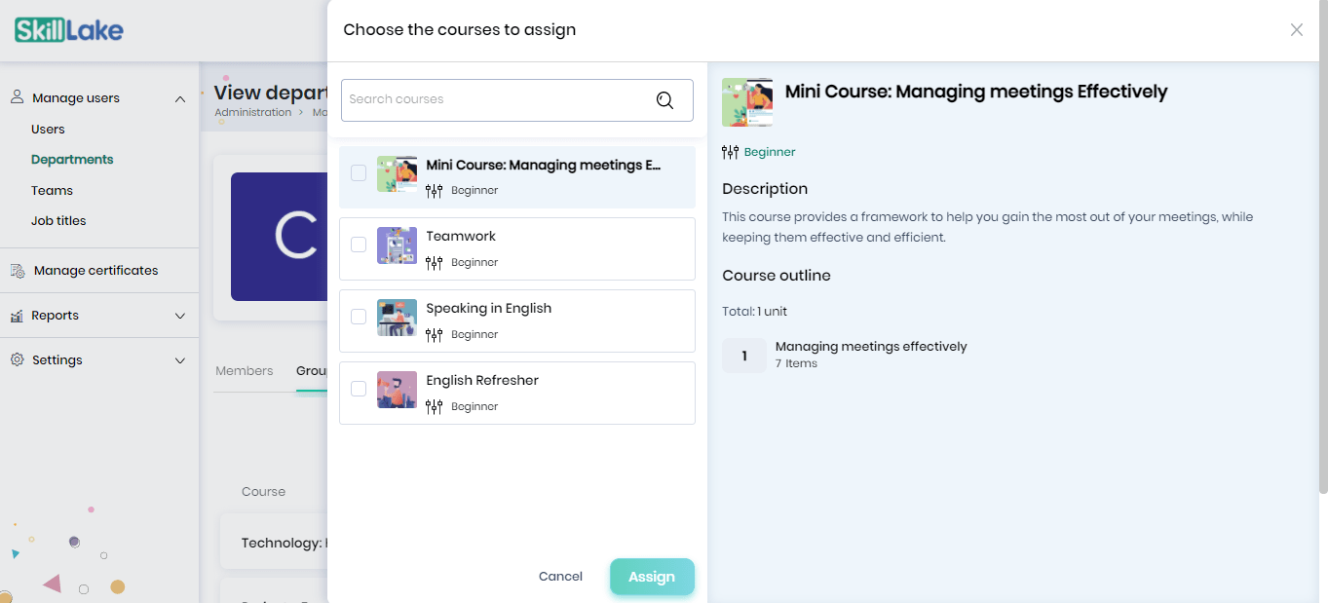Click the Manage certificates icon

pos(18,271)
